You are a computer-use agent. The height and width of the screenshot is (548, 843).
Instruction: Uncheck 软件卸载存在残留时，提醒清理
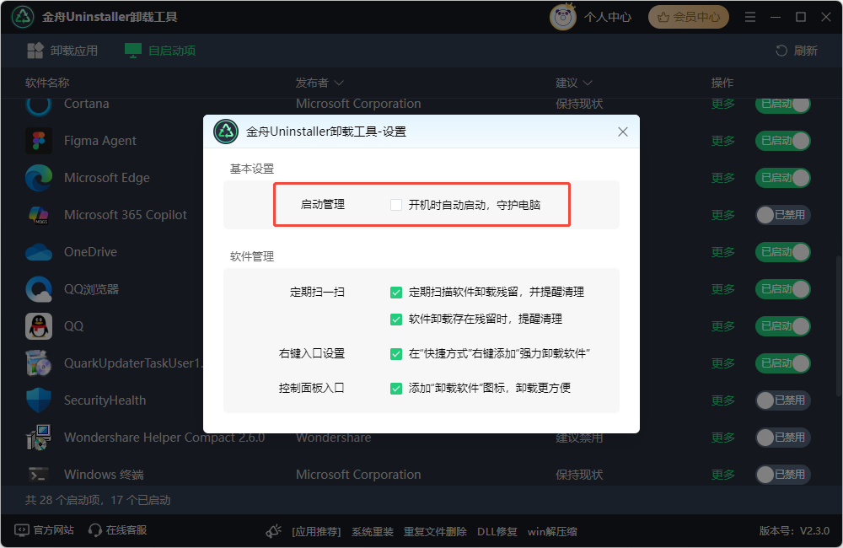click(396, 320)
